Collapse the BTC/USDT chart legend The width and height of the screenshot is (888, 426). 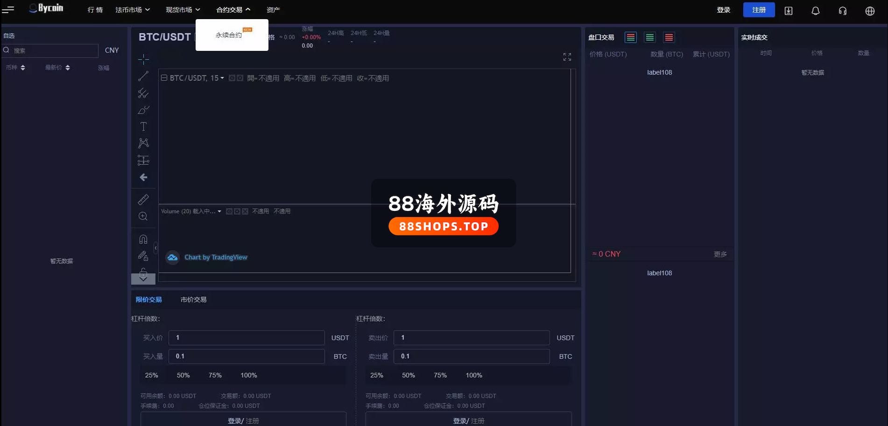(x=164, y=78)
